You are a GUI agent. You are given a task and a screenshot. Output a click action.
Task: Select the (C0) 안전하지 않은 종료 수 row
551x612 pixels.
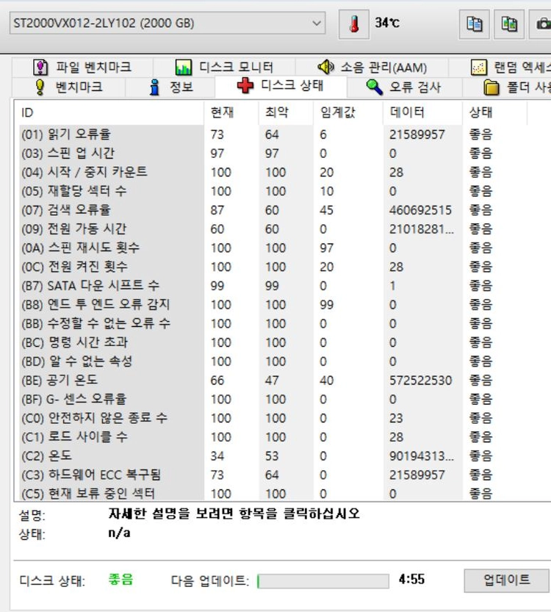coord(273,419)
